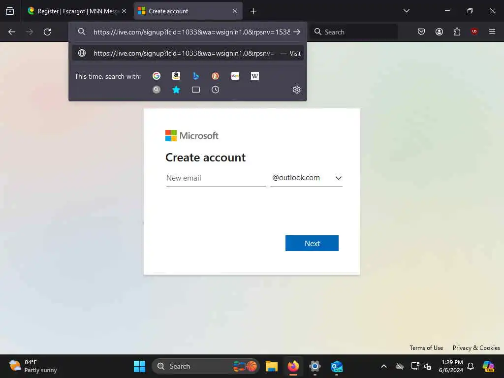
Task: Go back to previous page
Action: pos(12,32)
